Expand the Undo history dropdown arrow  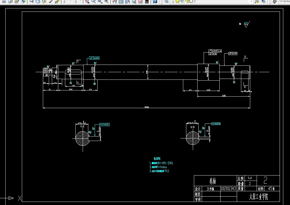pos(70,1)
